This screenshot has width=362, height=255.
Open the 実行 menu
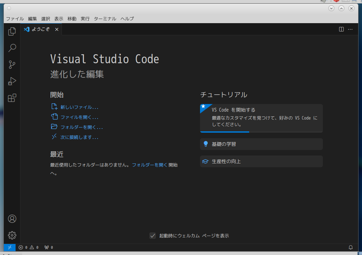tap(85, 19)
